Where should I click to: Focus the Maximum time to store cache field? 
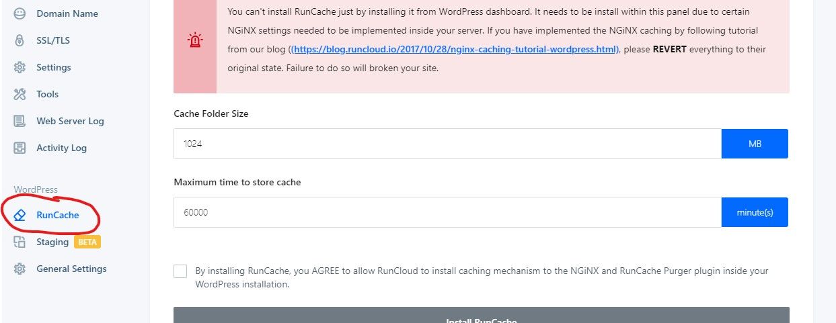[x=447, y=212]
